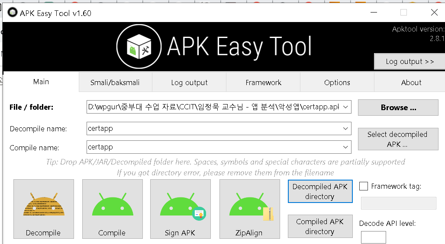The height and width of the screenshot is (244, 445).
Task: Close the APK Easy Tool window
Action: click(434, 13)
